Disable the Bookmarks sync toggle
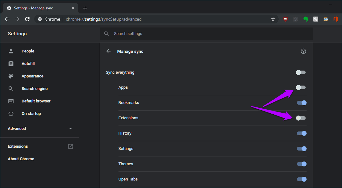The height and width of the screenshot is (188, 342). pyautogui.click(x=302, y=102)
